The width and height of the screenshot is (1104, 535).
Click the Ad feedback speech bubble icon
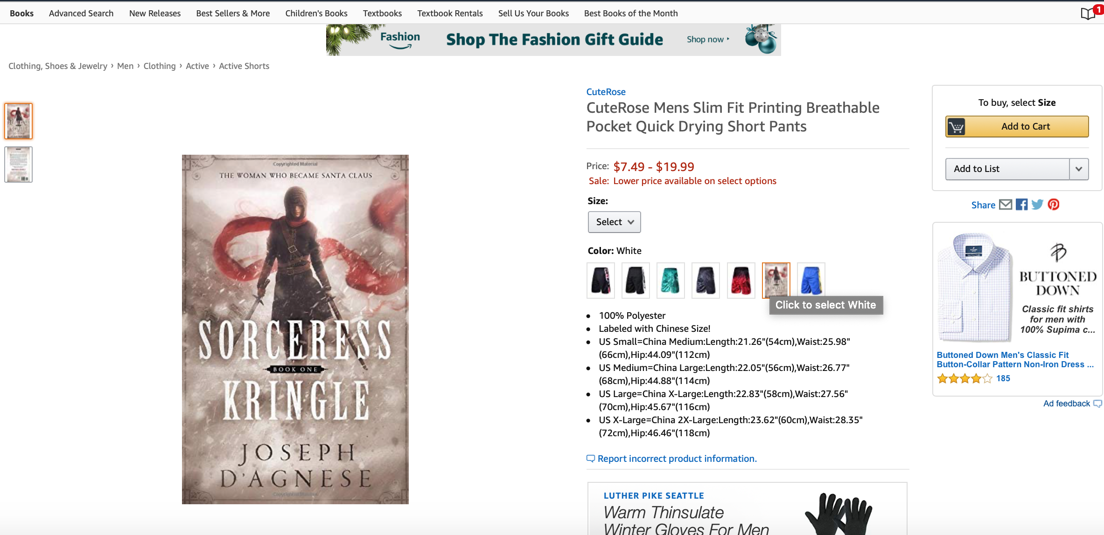pos(1097,404)
